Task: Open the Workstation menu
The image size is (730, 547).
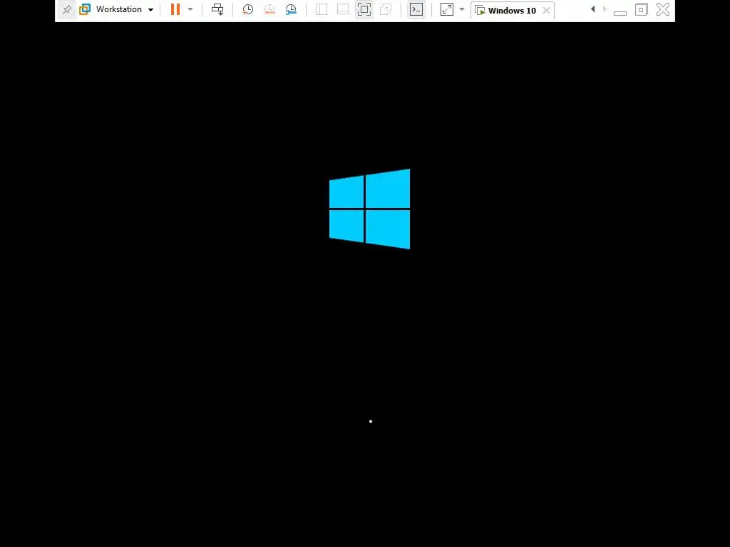Action: point(124,9)
